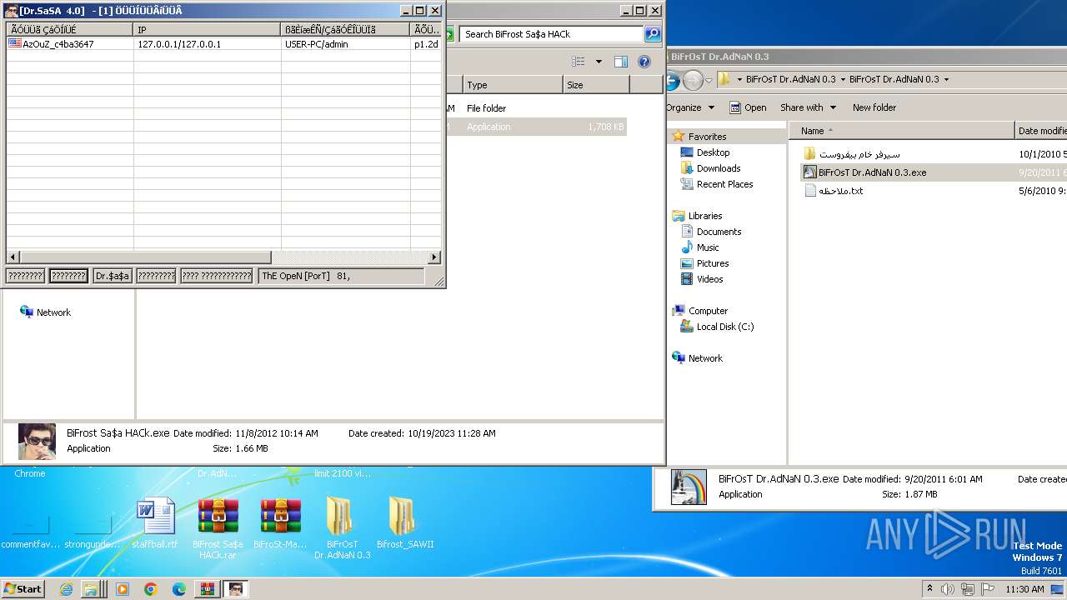The width and height of the screenshot is (1067, 600).
Task: Click ThE OpeN [PorT] 81 status field
Action: tap(341, 276)
